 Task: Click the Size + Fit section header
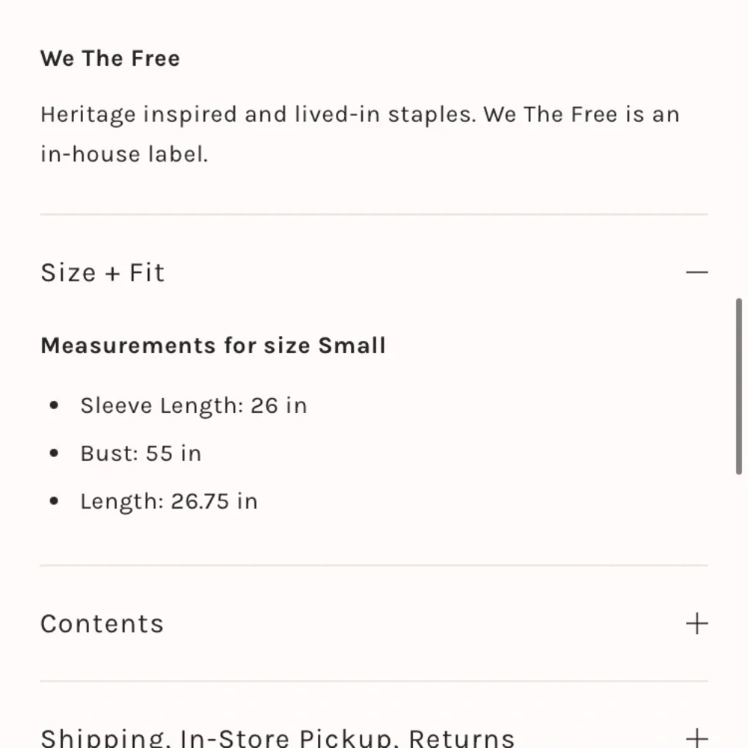click(x=374, y=272)
